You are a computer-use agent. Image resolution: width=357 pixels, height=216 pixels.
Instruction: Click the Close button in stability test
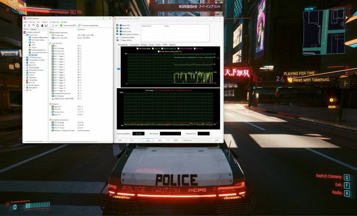tap(217, 140)
